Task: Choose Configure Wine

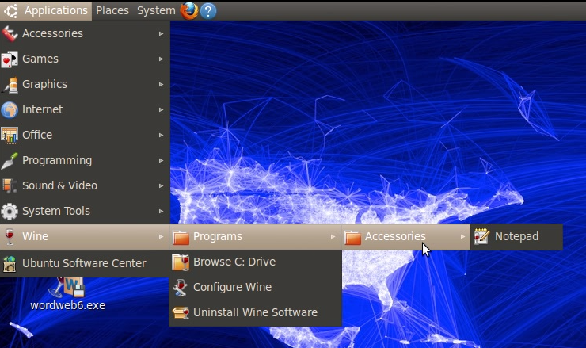Action: 255,288
